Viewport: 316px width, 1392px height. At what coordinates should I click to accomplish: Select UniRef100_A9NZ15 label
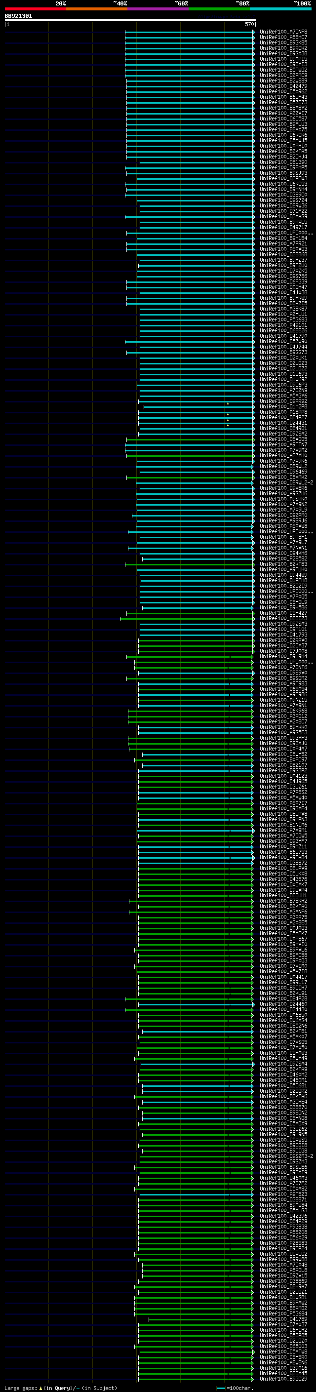click(x=283, y=700)
